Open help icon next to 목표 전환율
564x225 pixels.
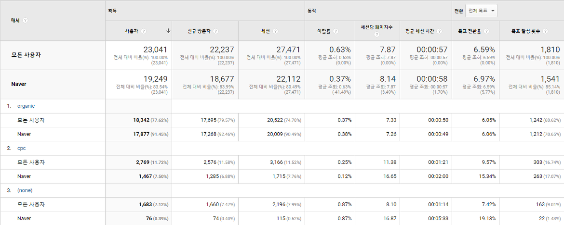486,31
